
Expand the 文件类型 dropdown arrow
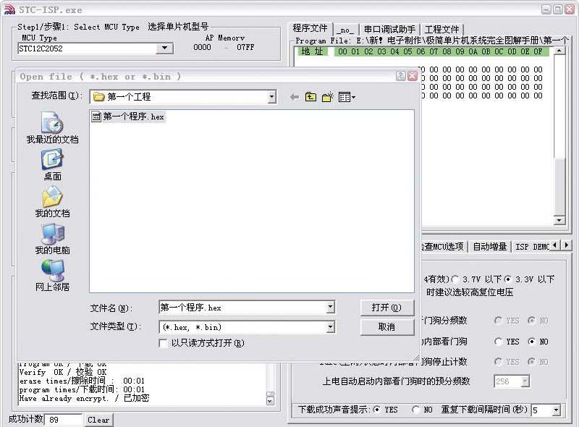pos(331,327)
